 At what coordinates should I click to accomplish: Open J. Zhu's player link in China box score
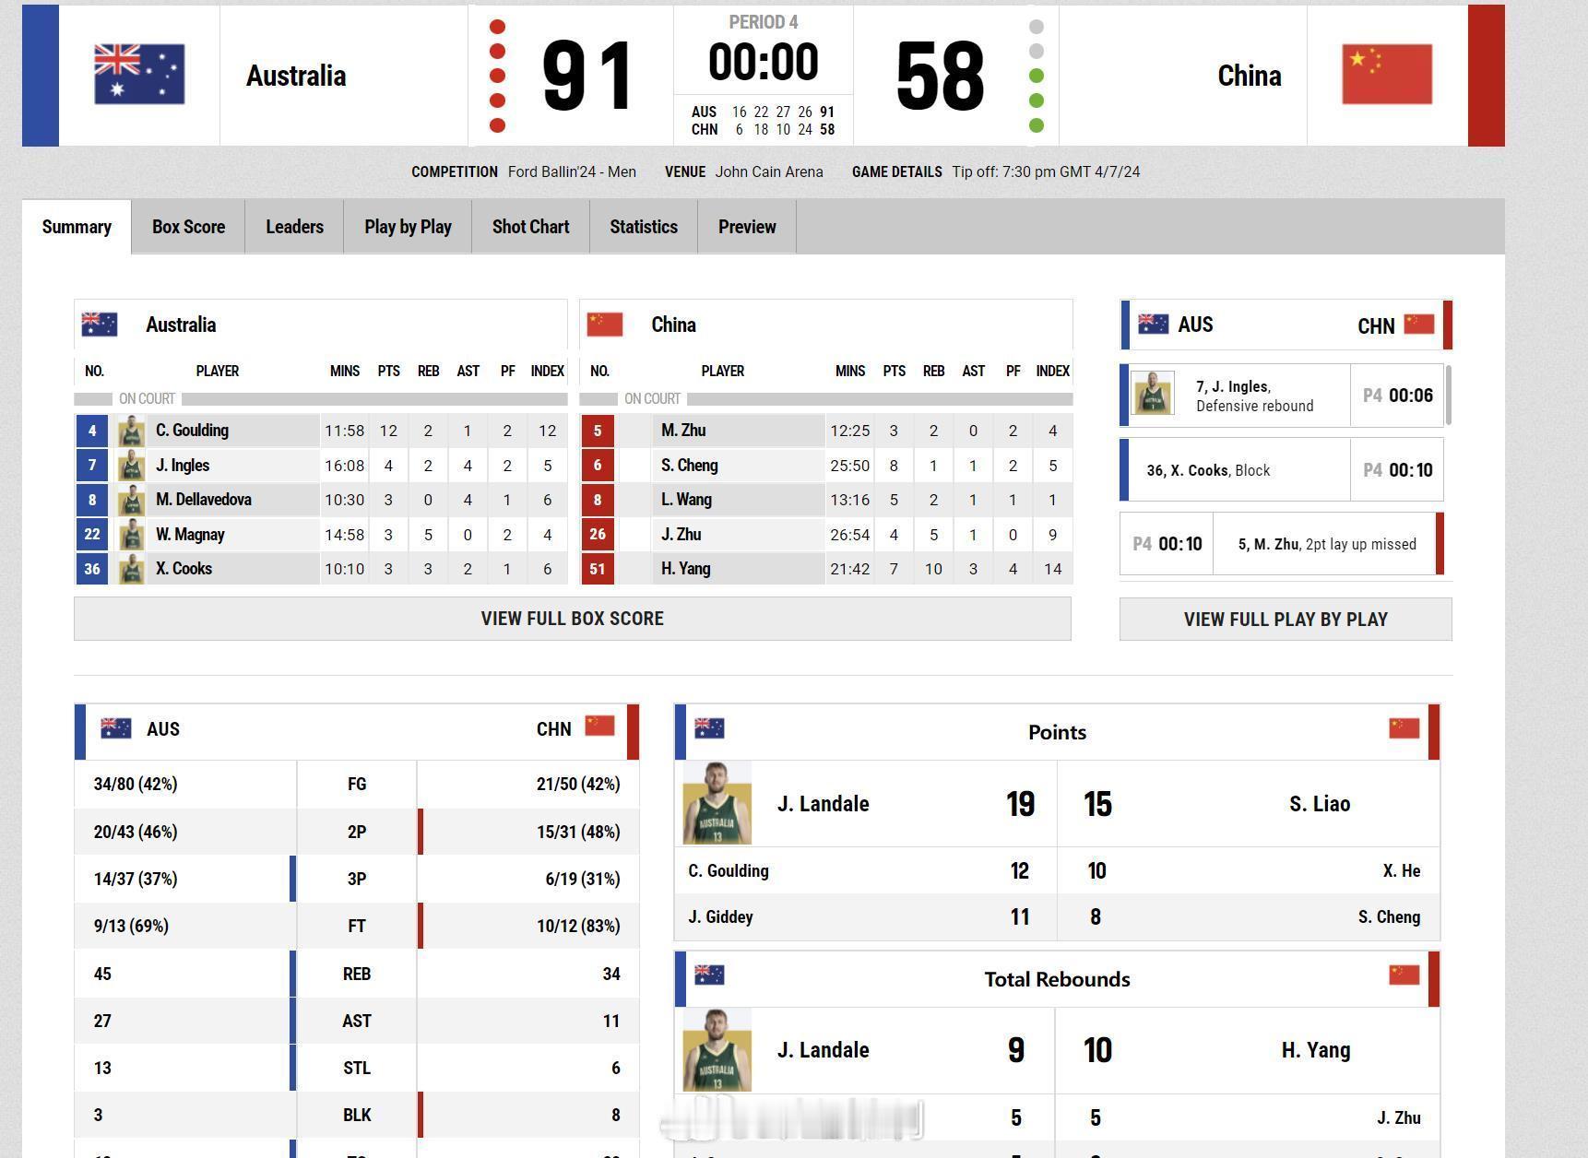click(681, 535)
